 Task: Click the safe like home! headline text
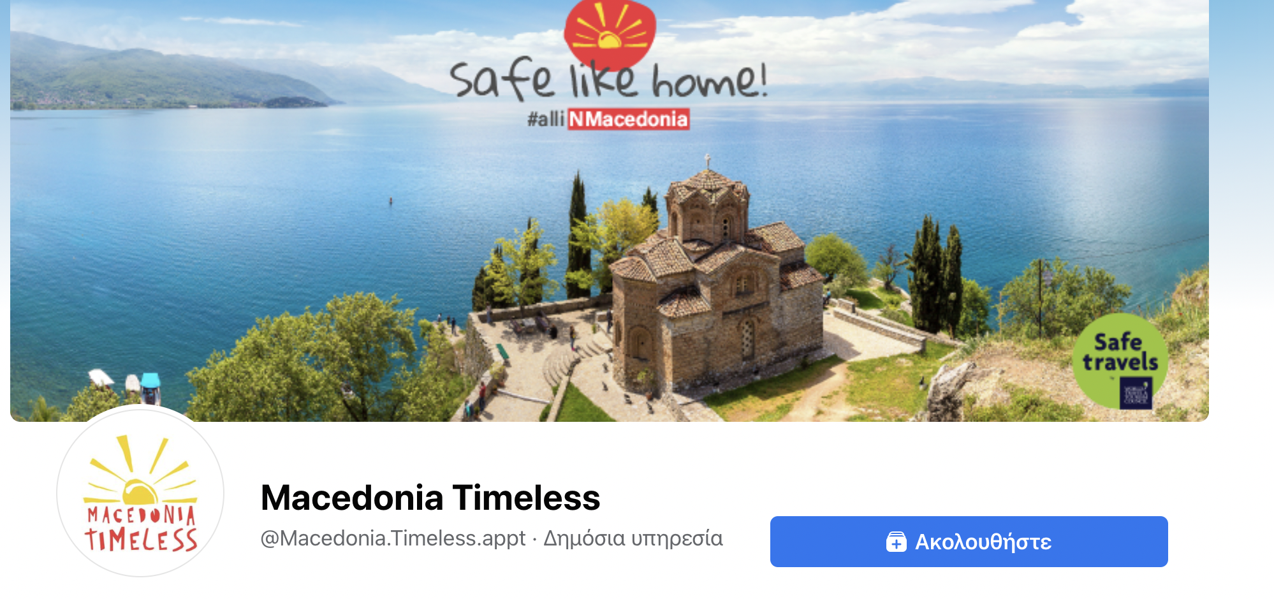click(608, 80)
